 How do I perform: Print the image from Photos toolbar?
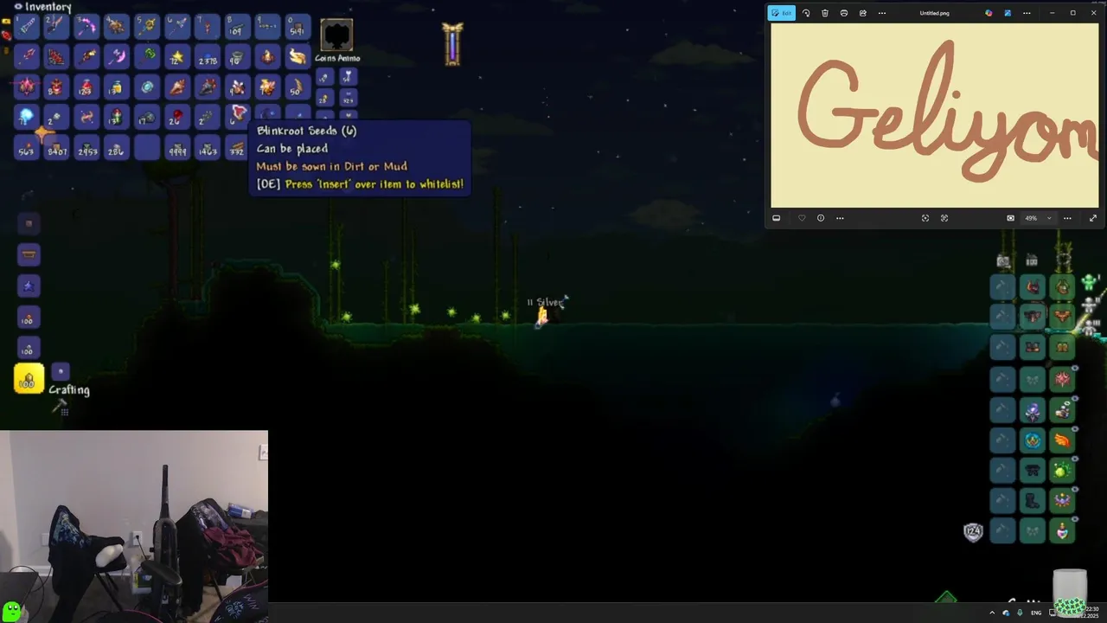point(844,13)
